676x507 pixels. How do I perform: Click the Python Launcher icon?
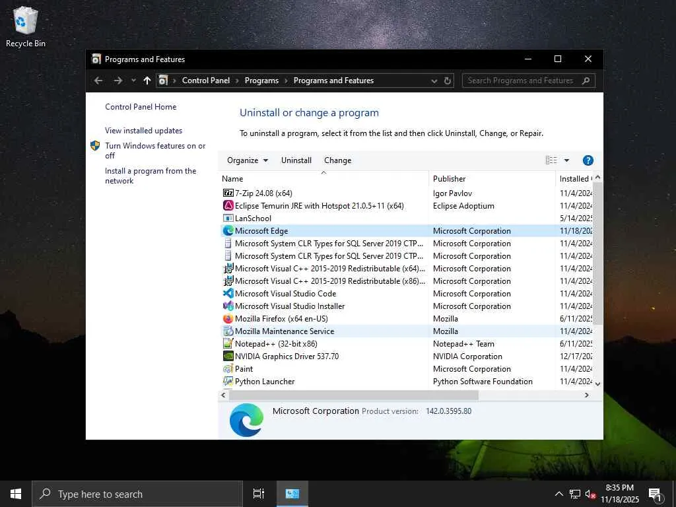click(x=228, y=381)
